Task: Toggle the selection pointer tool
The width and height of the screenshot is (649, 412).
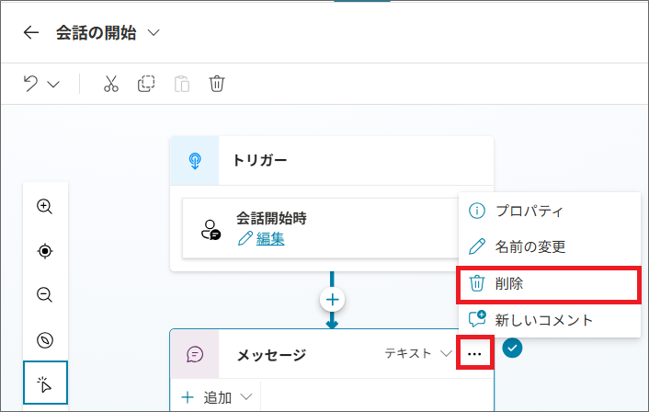Action: pos(45,384)
